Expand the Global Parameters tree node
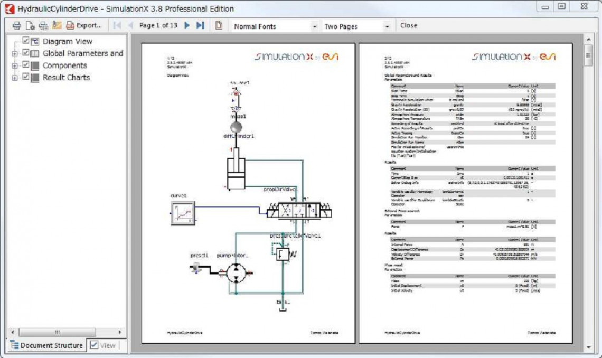This screenshot has width=602, height=358. pyautogui.click(x=15, y=54)
